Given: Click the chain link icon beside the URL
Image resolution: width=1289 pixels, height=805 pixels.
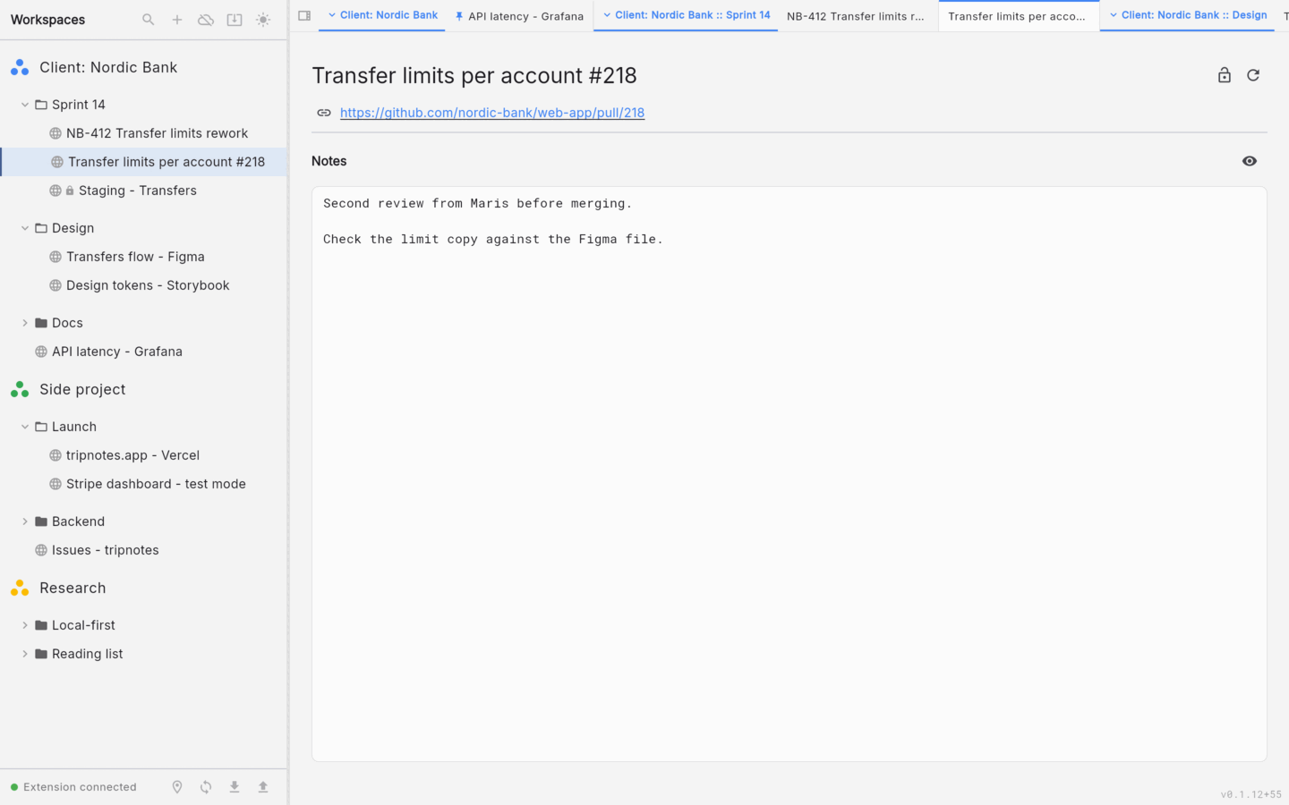Looking at the screenshot, I should [324, 113].
